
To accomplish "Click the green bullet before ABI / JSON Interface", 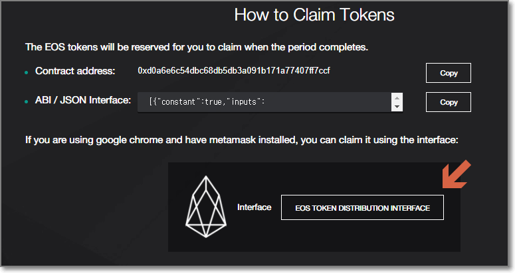I will tap(27, 102).
